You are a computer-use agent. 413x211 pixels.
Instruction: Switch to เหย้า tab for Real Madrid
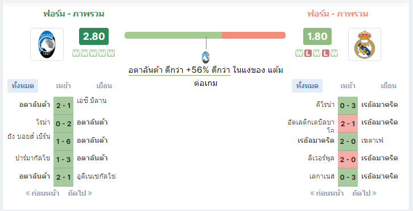[x=348, y=86]
